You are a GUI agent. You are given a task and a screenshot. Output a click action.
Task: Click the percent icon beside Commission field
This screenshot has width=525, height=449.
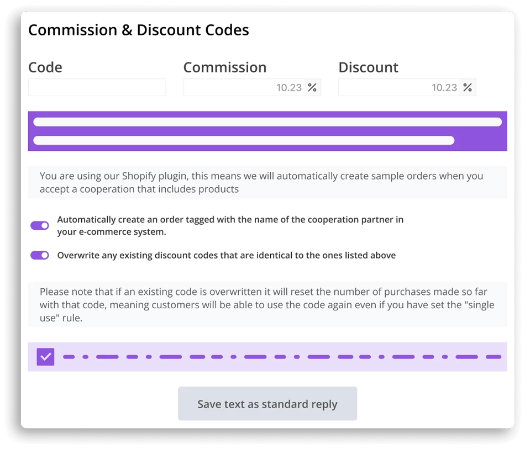pos(312,87)
